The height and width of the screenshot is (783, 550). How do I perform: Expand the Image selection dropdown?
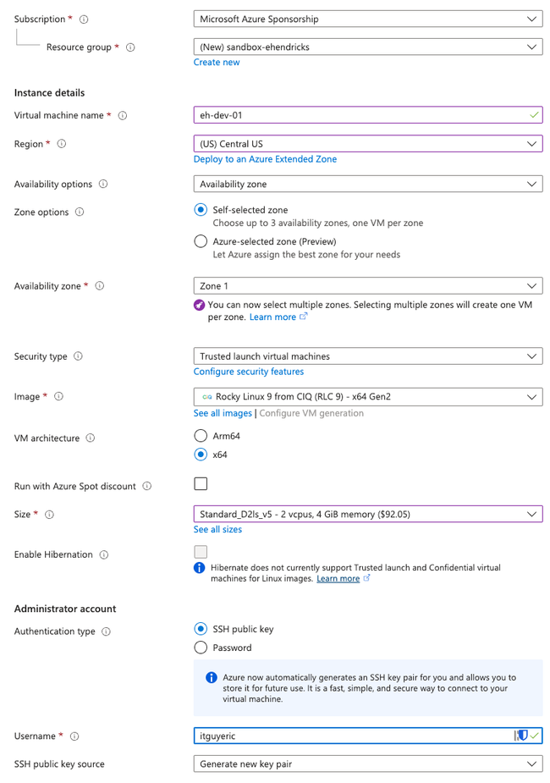click(x=368, y=396)
